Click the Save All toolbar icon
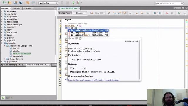The image size is (188, 106). click(x=21, y=3)
